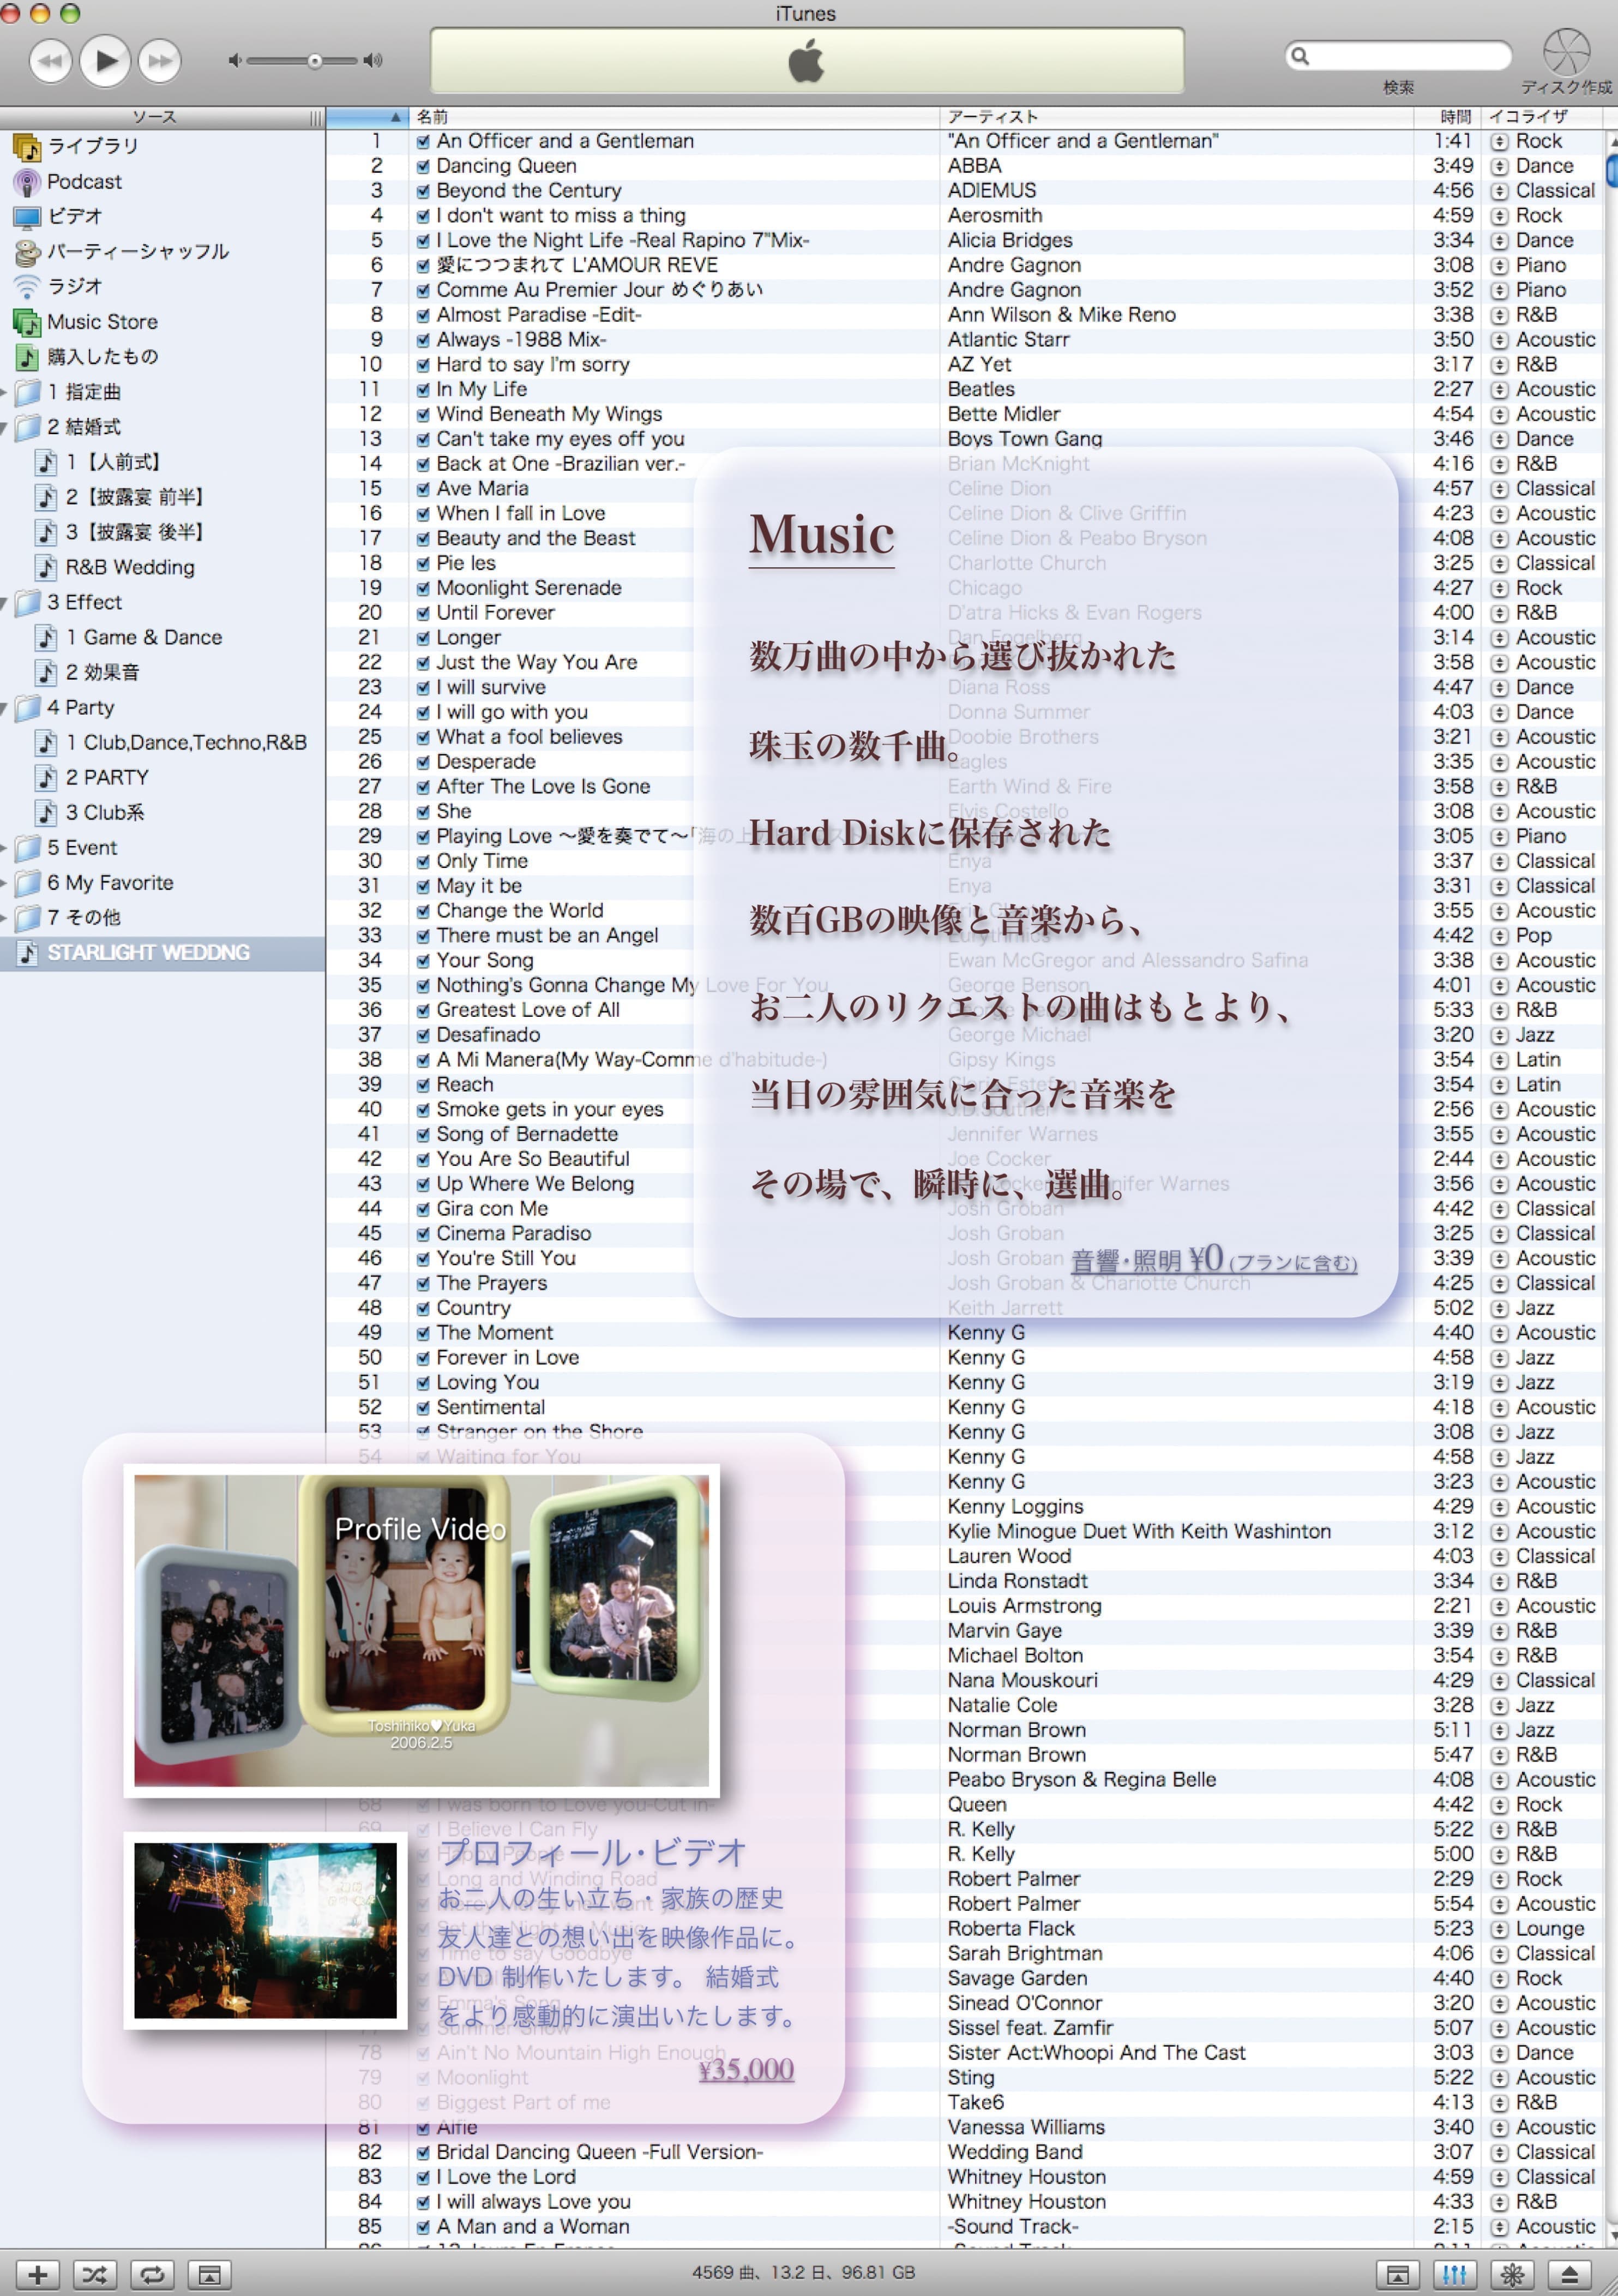Toggle shuffle at the window bottom
Viewport: 1618px width, 2296px height.
pos(94,2275)
